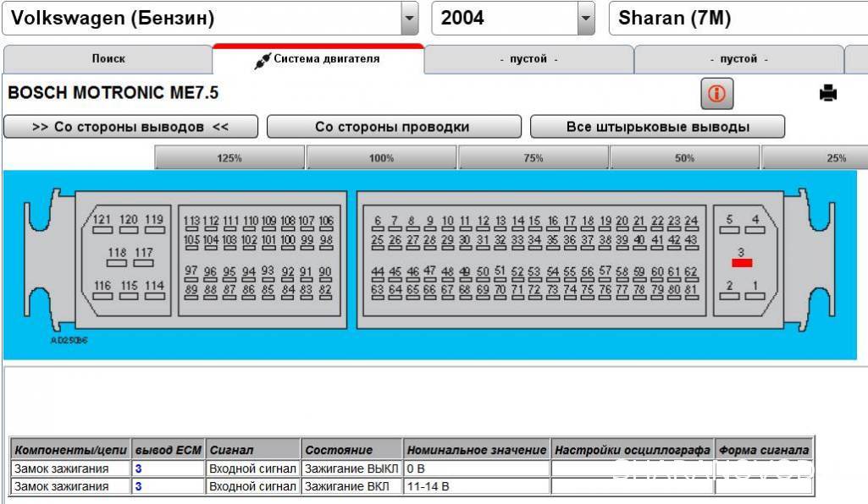Open the Sharan (7M) model selector
The height and width of the screenshot is (504, 868).
click(737, 18)
